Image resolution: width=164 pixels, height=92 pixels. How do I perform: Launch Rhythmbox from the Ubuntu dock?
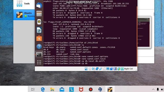(39, 22)
